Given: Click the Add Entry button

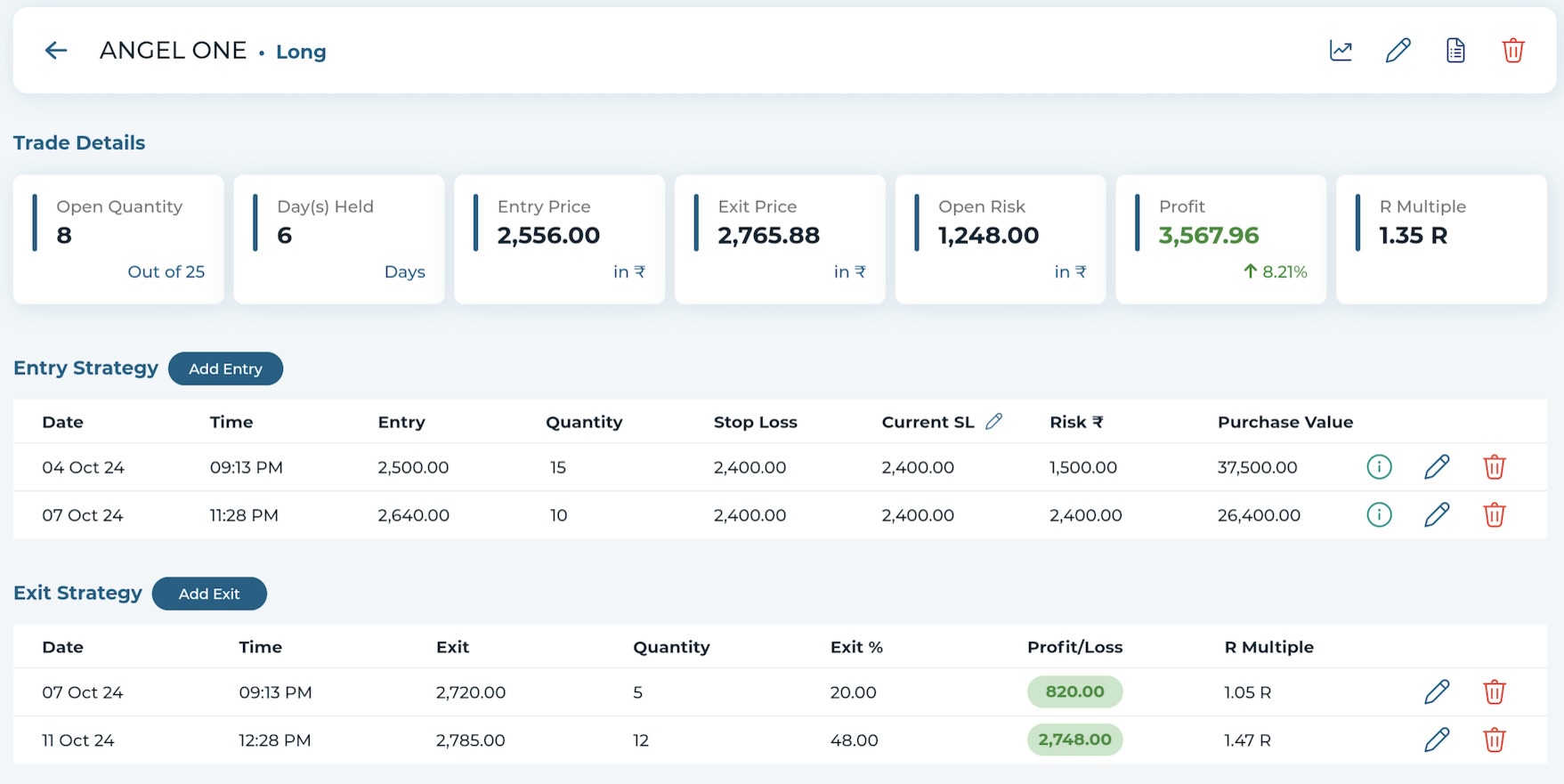Looking at the screenshot, I should (x=225, y=368).
